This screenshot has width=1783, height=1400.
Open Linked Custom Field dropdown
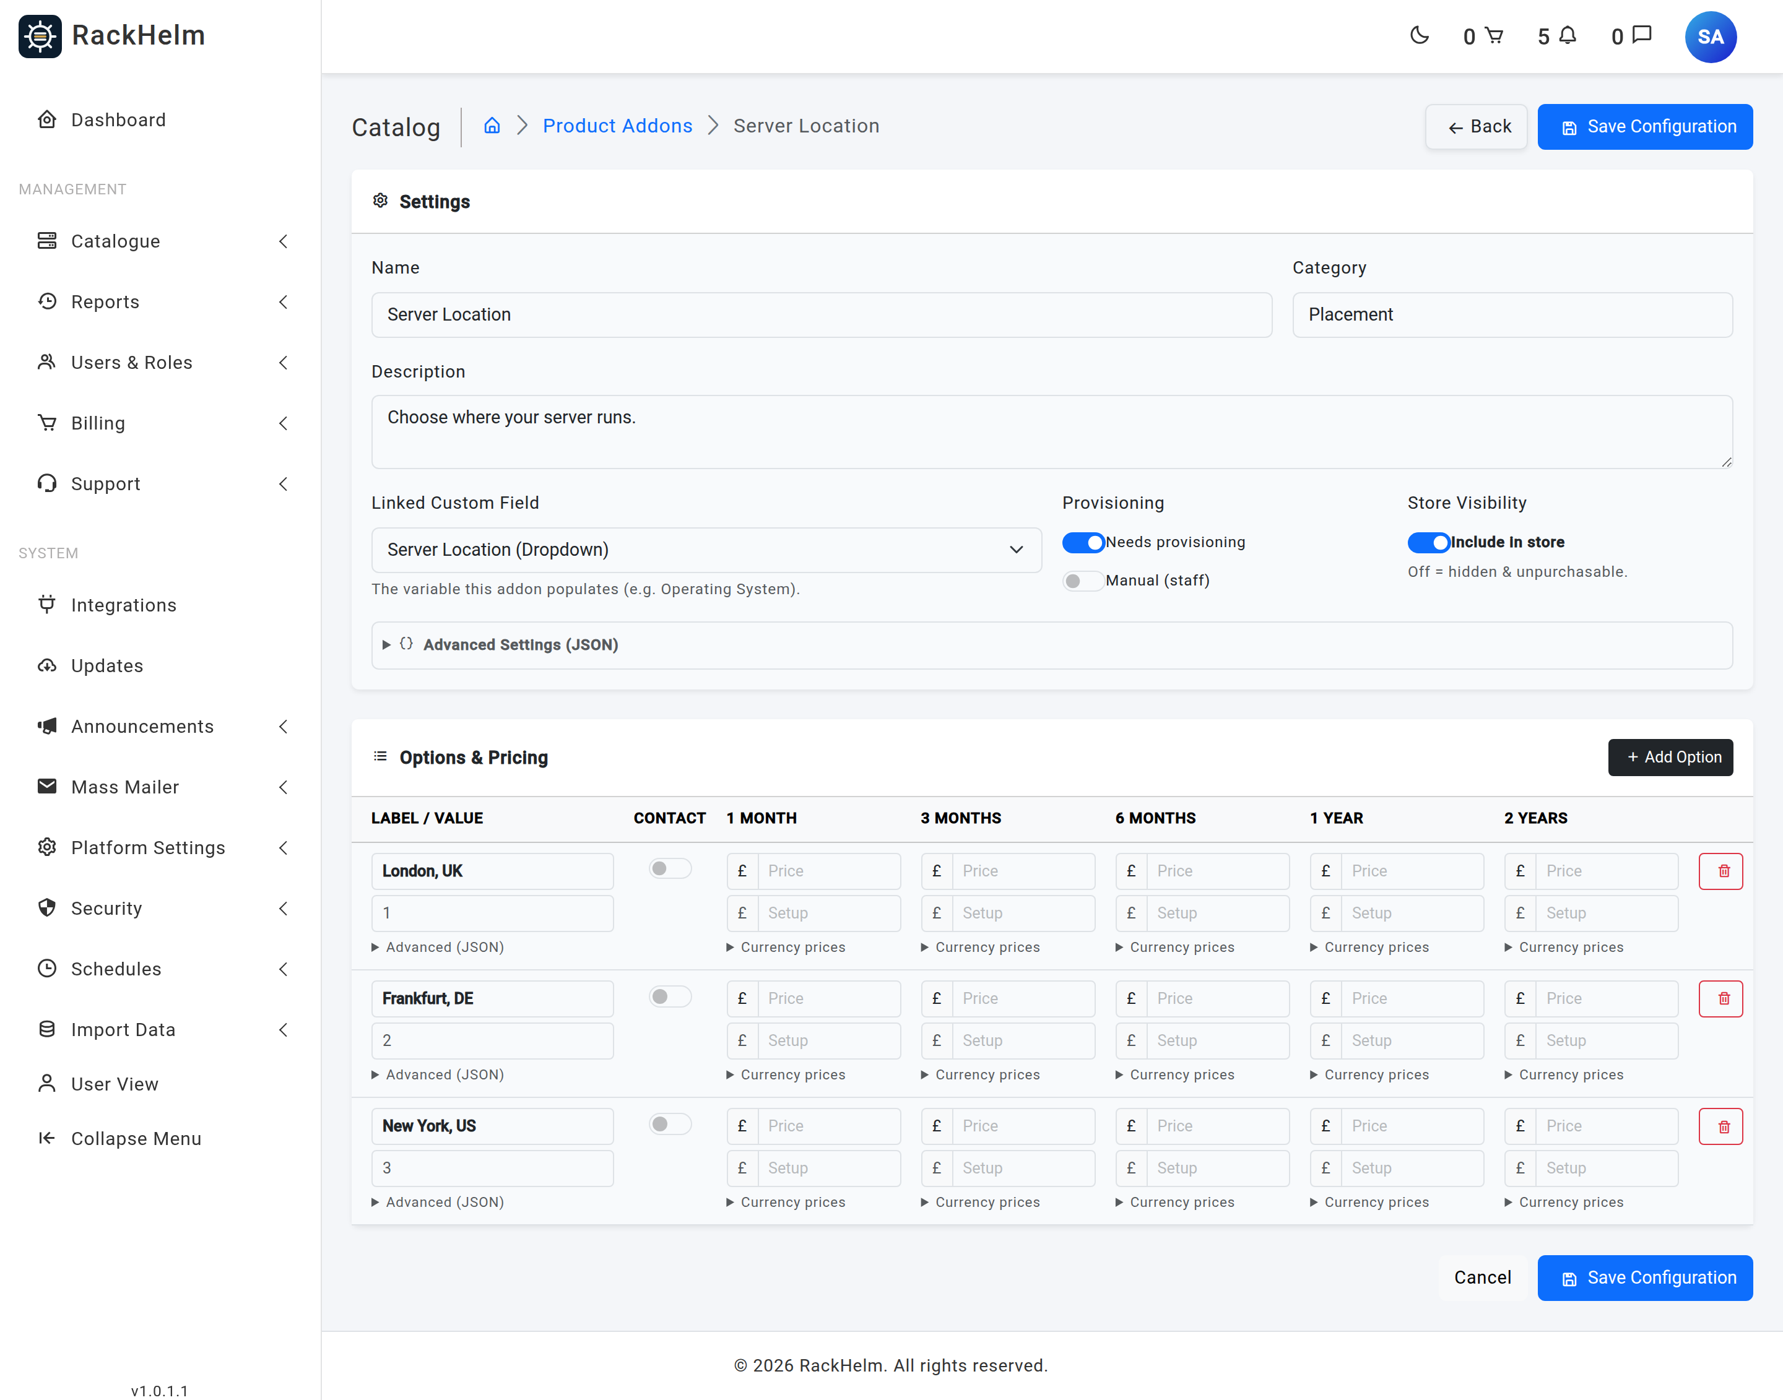tap(706, 550)
